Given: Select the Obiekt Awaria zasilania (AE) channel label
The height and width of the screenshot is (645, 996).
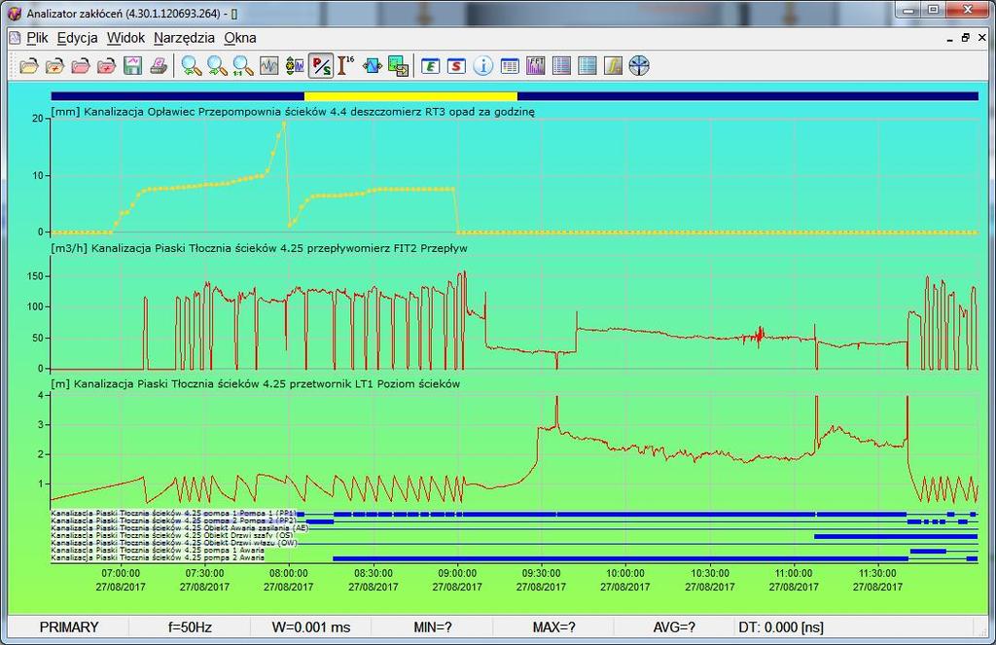Looking at the screenshot, I should (180, 528).
